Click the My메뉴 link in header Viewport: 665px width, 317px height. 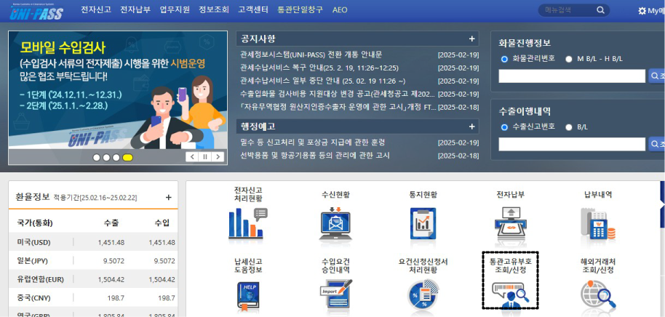click(x=656, y=11)
